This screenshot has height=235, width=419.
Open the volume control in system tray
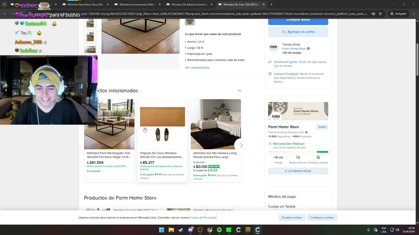coord(397,230)
